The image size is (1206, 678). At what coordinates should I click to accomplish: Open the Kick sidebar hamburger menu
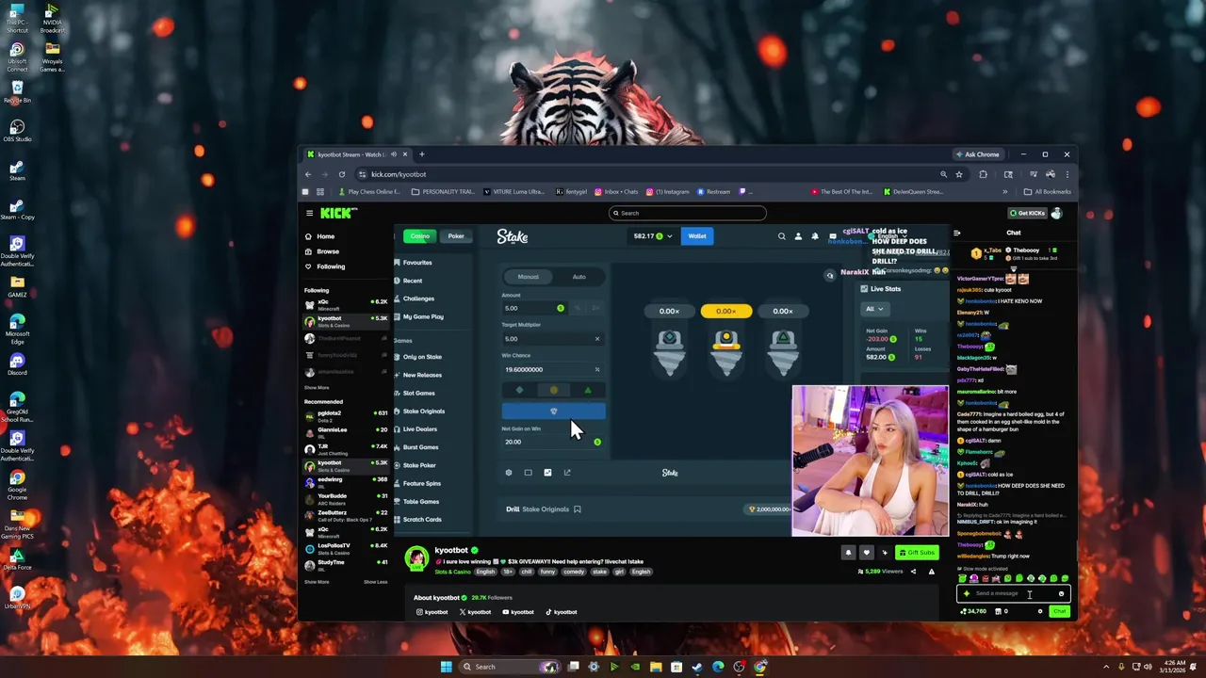(x=309, y=213)
